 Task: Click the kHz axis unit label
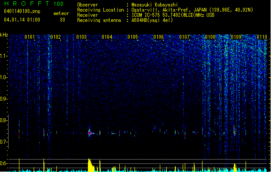pos(4,35)
